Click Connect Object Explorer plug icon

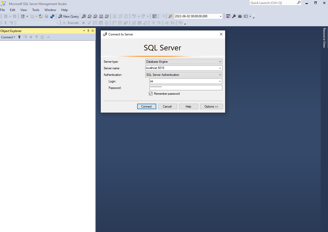click(19, 37)
